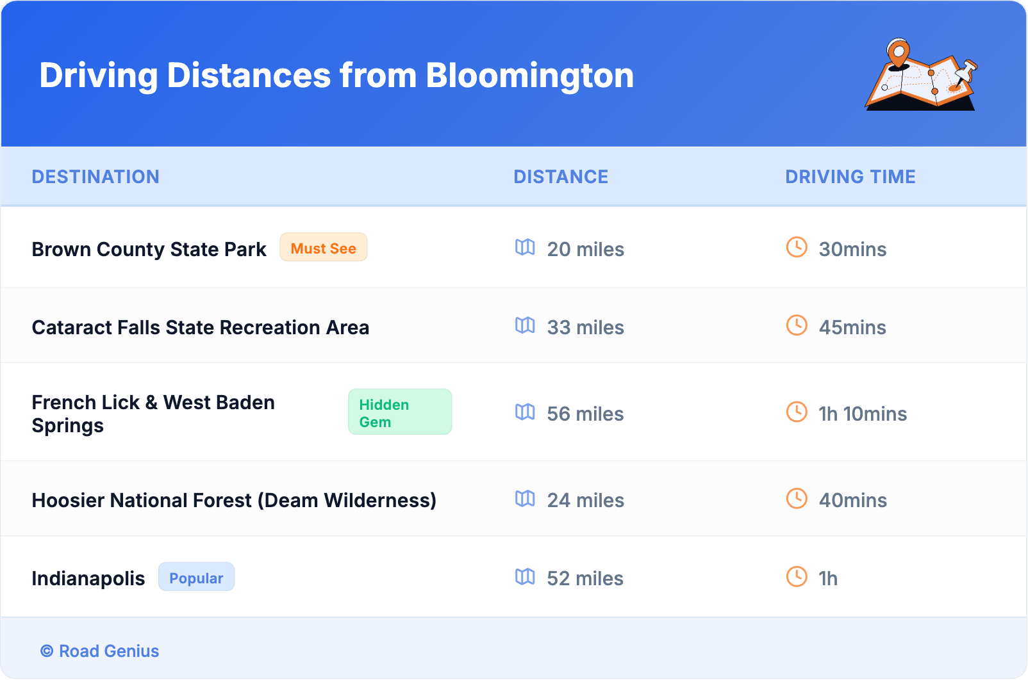Select Hoosier National Forest destination name

[234, 500]
